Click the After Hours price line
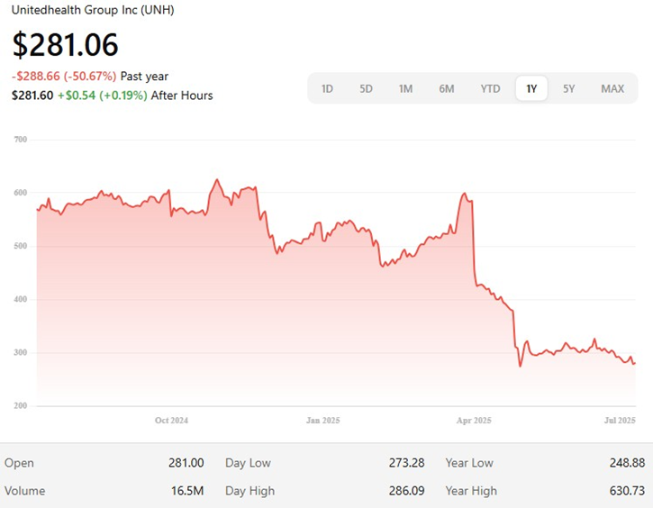 [112, 95]
